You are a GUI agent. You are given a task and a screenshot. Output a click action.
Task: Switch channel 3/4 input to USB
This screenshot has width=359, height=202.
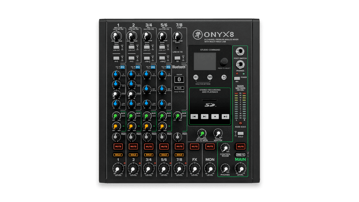[x=147, y=59]
